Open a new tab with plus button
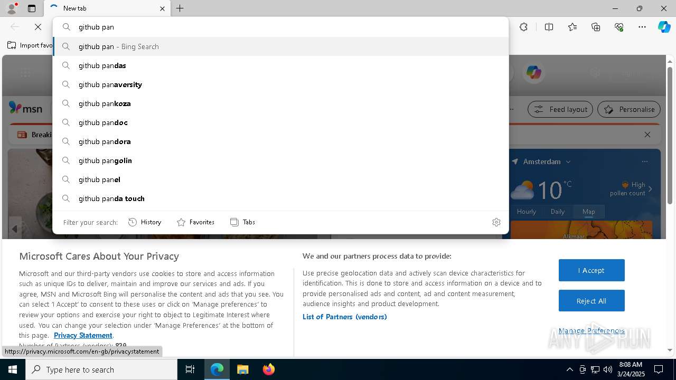This screenshot has height=380, width=676. (x=180, y=8)
